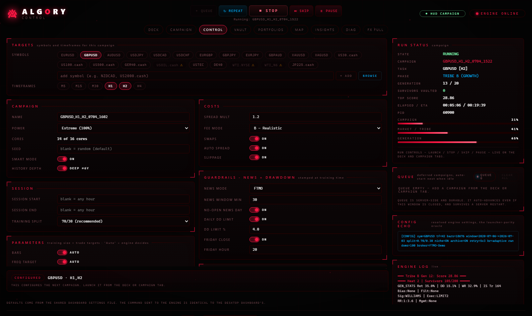532x316 pixels.
Task: Select the EURUSD symbol chip
Action: pos(68,55)
